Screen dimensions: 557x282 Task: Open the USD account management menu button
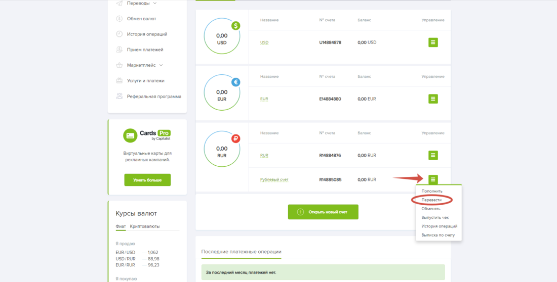point(432,42)
